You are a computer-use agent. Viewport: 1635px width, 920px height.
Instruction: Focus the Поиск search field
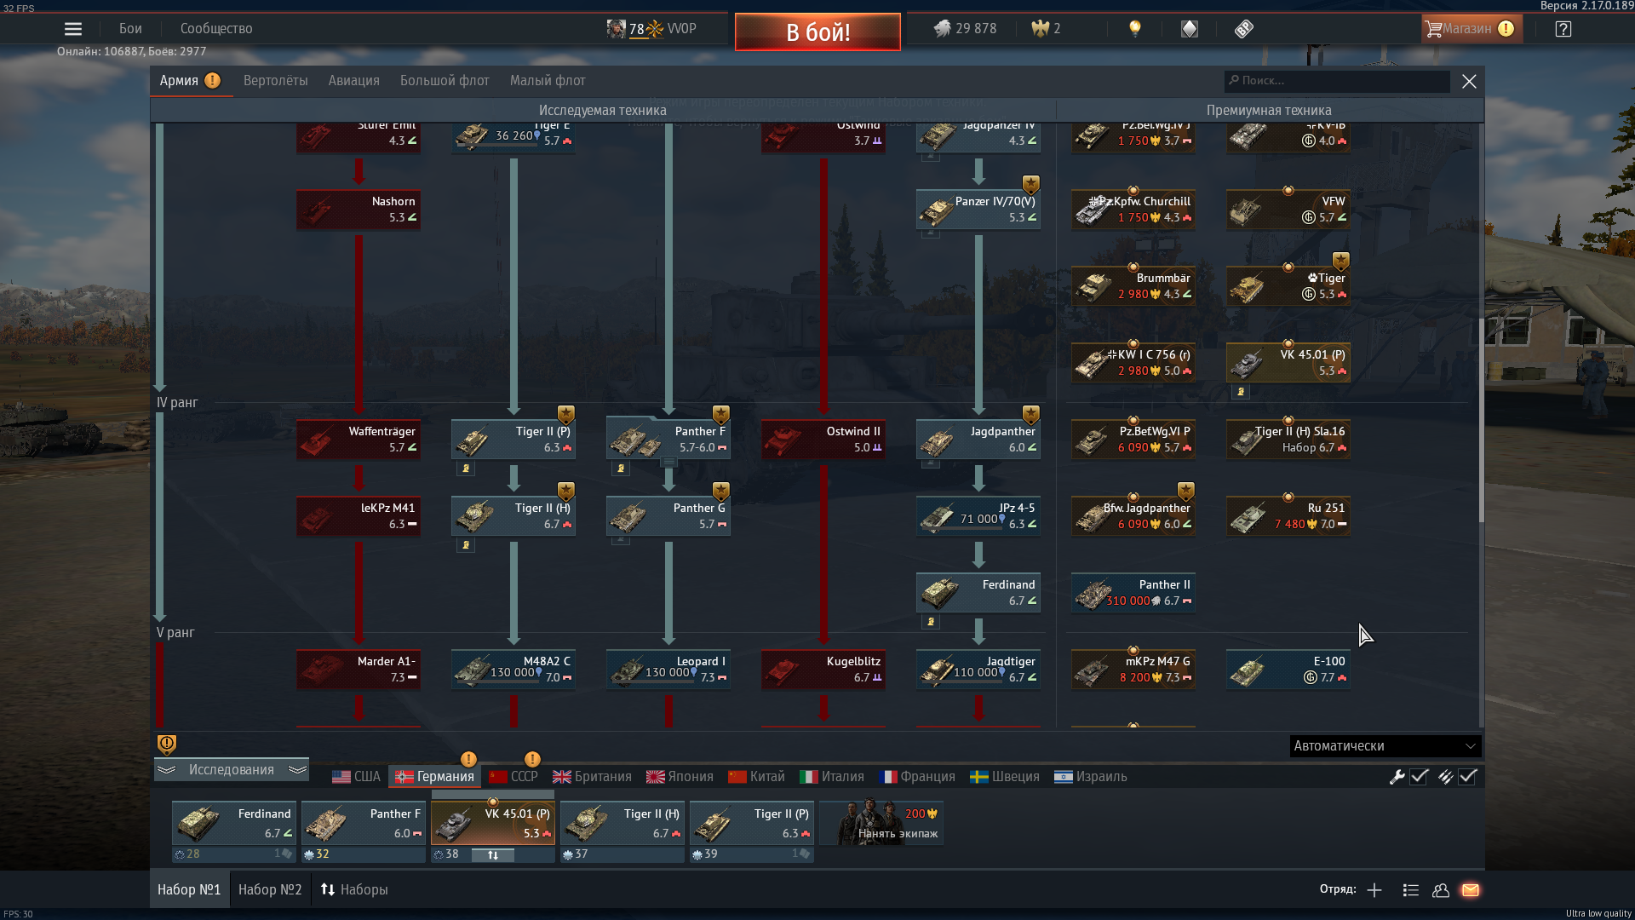pos(1337,81)
